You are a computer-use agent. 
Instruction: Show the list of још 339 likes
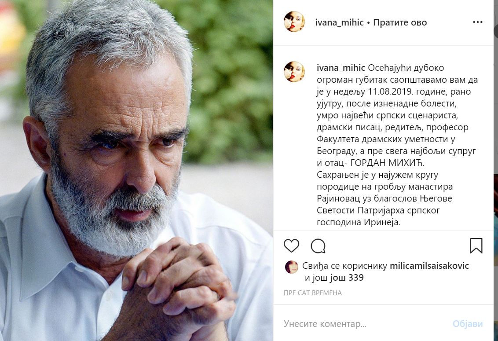click(347, 278)
